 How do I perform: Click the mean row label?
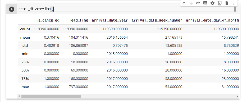point(25,37)
